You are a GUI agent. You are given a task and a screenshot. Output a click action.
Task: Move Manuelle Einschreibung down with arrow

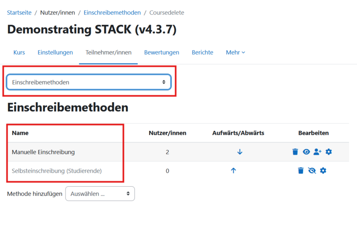tap(240, 152)
